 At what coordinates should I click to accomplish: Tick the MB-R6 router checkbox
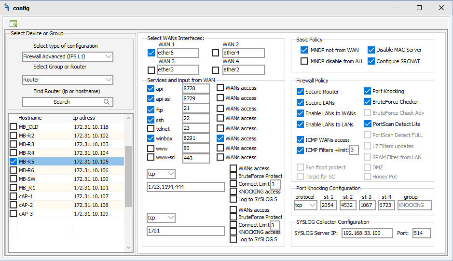click(x=14, y=170)
